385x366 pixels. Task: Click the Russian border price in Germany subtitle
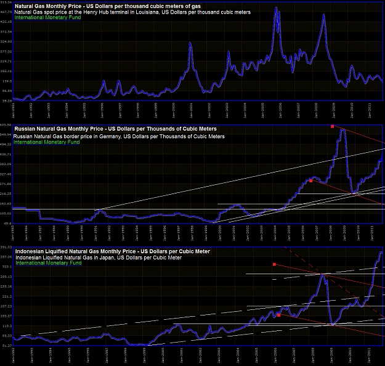119,136
